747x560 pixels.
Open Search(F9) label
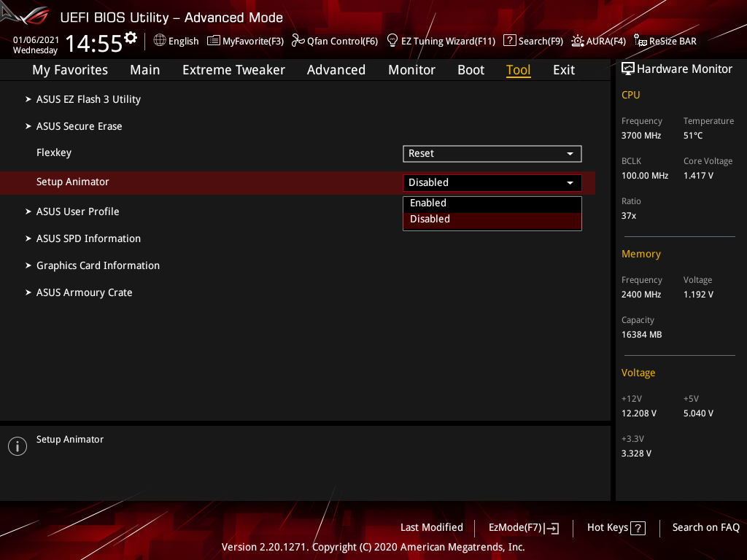[x=541, y=42]
